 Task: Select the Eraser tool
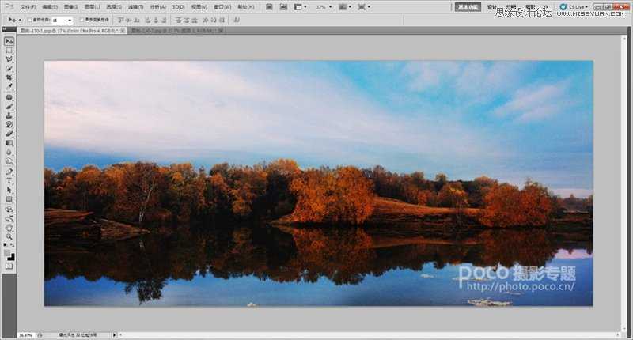pyautogui.click(x=9, y=134)
